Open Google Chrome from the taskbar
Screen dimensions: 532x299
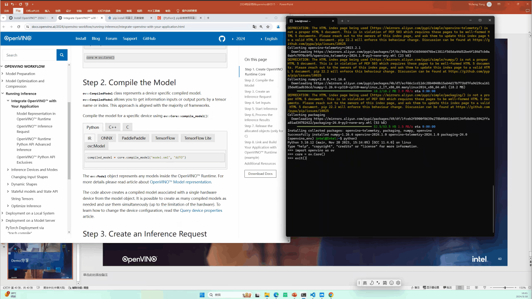click(x=331, y=295)
